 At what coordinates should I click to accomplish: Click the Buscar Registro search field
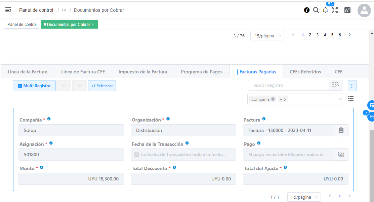pos(288,86)
